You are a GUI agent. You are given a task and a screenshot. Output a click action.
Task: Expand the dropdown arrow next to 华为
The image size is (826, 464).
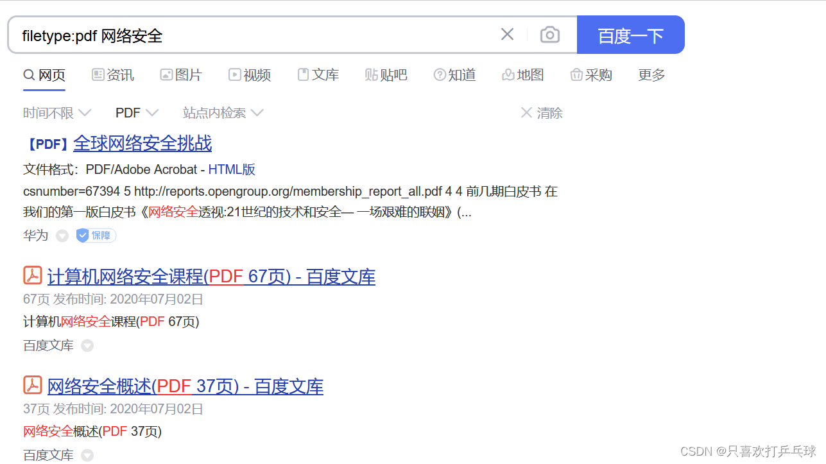(62, 236)
